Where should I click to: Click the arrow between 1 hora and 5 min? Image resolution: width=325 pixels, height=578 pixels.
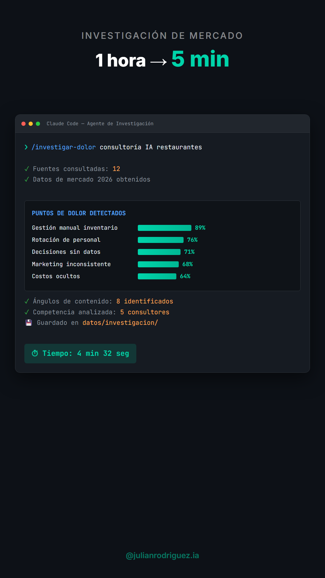pyautogui.click(x=159, y=62)
